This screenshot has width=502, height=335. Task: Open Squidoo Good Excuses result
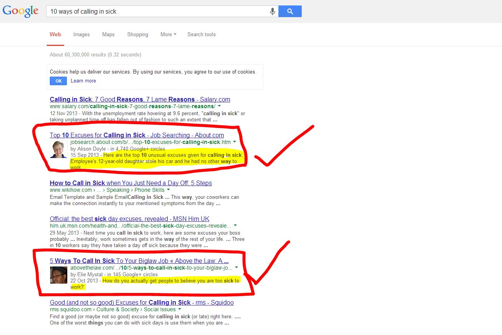(x=142, y=302)
